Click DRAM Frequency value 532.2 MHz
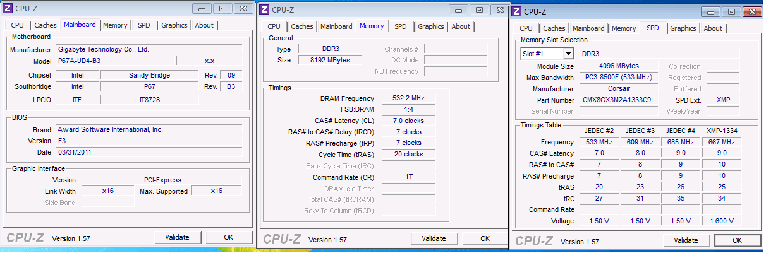 point(408,98)
